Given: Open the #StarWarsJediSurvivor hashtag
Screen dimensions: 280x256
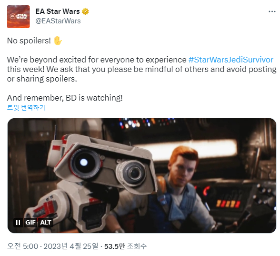Looking at the screenshot, I should click(230, 60).
